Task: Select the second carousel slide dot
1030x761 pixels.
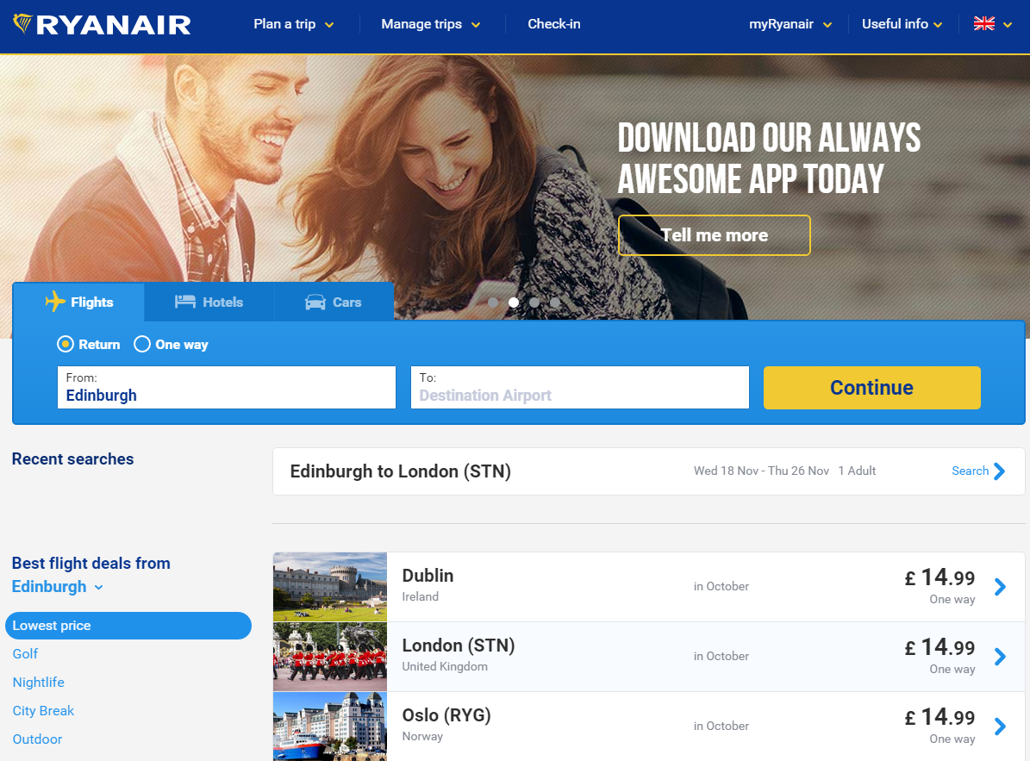Action: point(514,302)
